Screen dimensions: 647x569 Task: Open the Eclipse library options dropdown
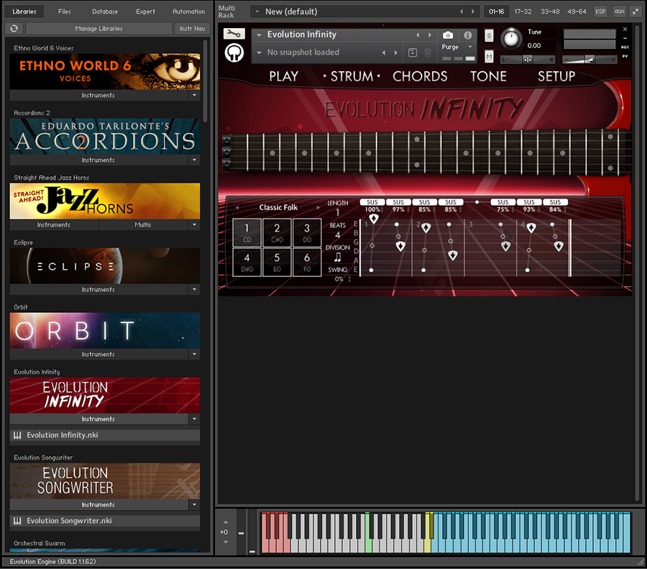pyautogui.click(x=194, y=290)
